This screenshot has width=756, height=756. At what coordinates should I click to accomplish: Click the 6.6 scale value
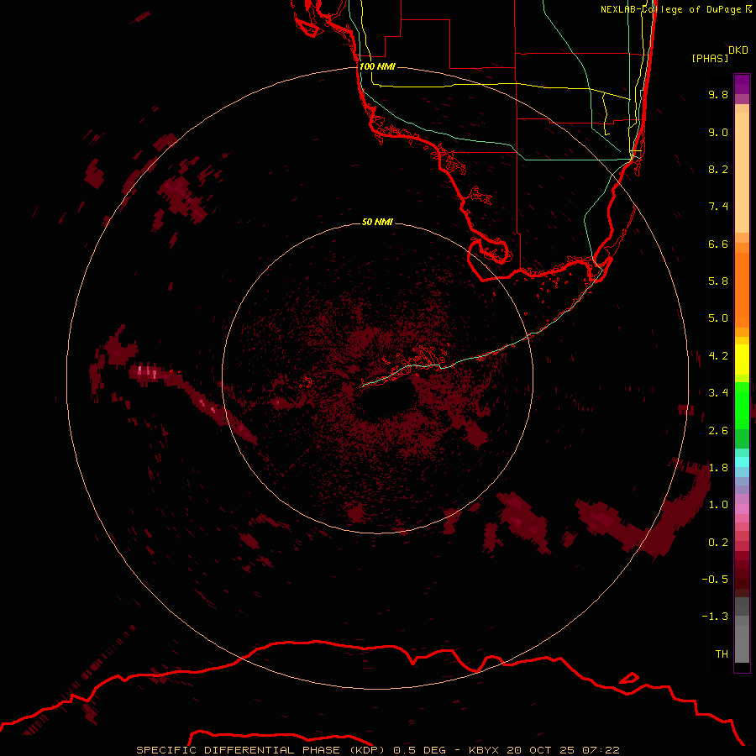click(x=718, y=244)
